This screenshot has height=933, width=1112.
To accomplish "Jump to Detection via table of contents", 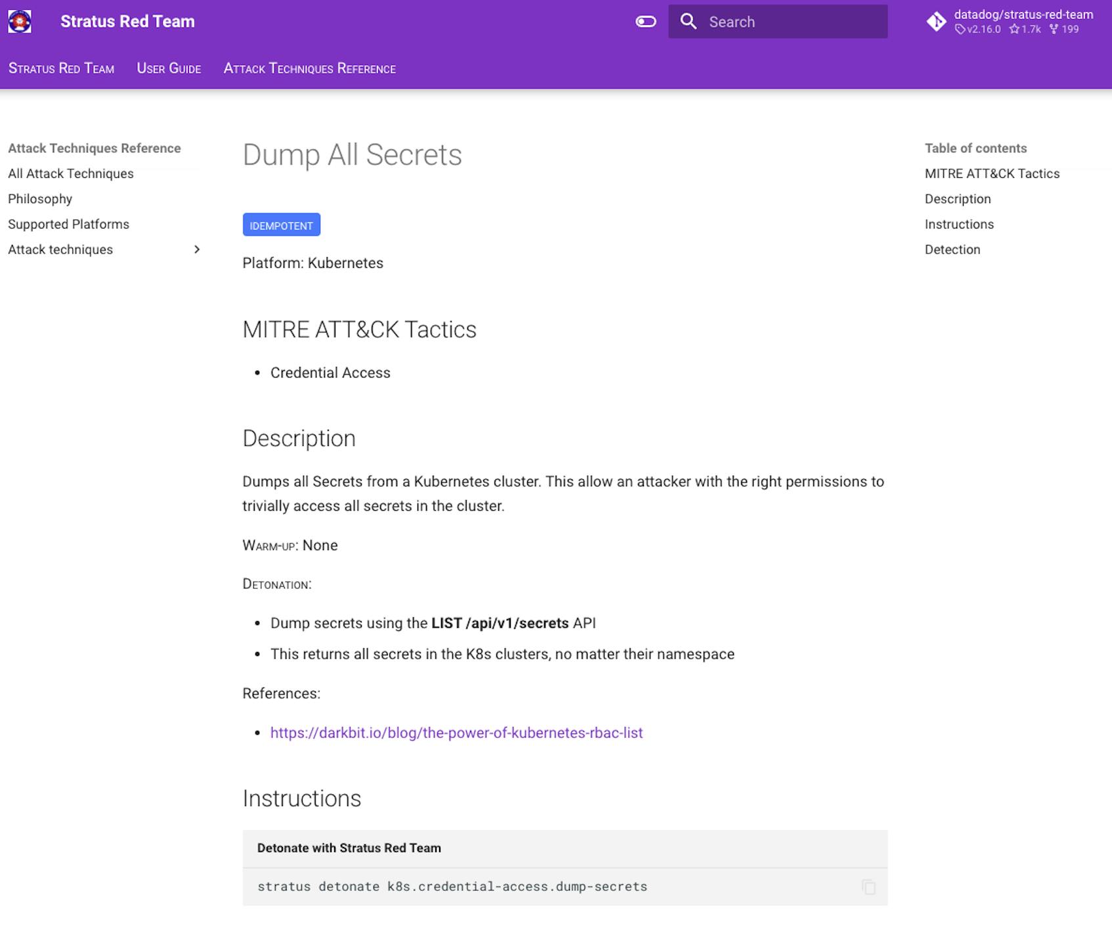I will (x=952, y=250).
